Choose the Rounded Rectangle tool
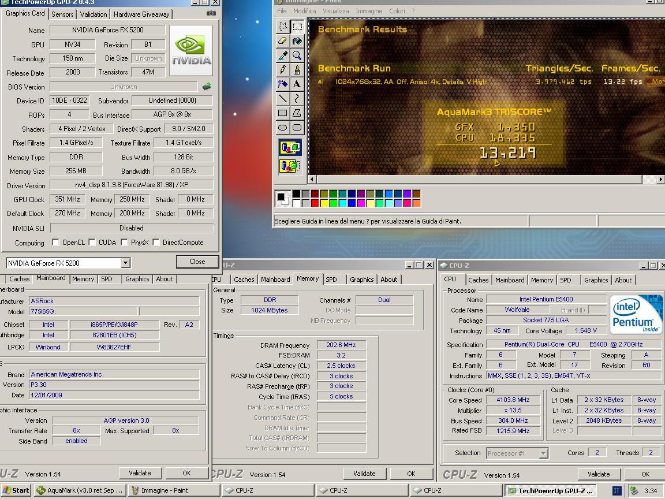This screenshot has height=499, width=665. (297, 127)
